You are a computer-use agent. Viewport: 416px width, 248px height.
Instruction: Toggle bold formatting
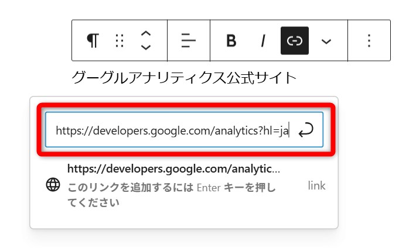(231, 40)
